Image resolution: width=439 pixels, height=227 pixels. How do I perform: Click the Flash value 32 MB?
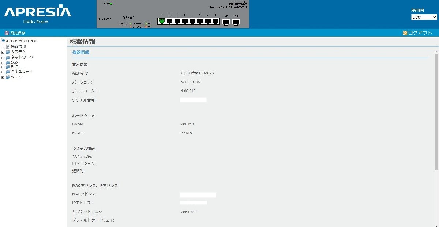tap(187, 133)
